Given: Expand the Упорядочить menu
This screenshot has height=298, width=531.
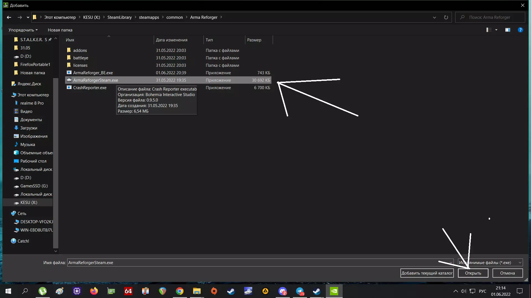Looking at the screenshot, I should pos(23,30).
